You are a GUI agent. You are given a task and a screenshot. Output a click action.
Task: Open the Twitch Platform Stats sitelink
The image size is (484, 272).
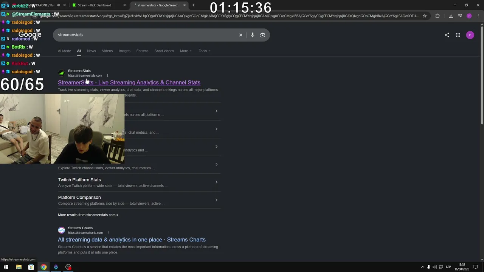[x=79, y=180]
